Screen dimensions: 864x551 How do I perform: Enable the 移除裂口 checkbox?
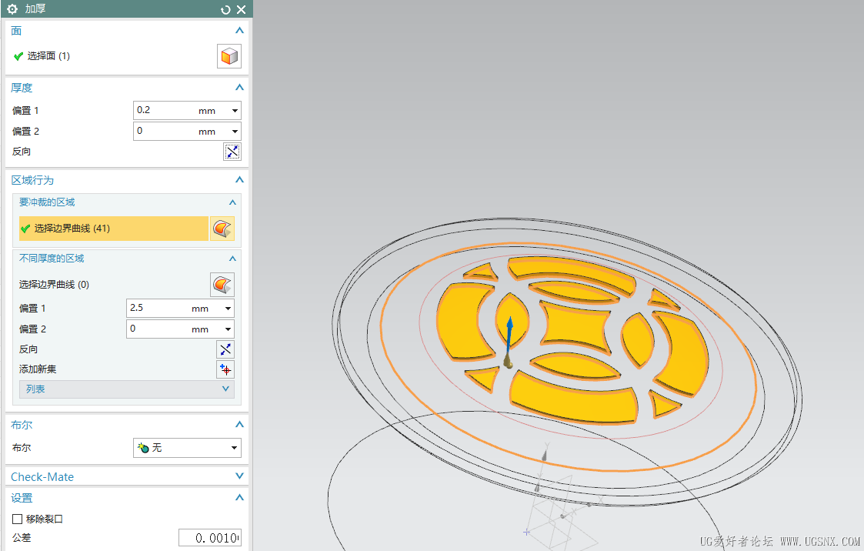coord(17,519)
